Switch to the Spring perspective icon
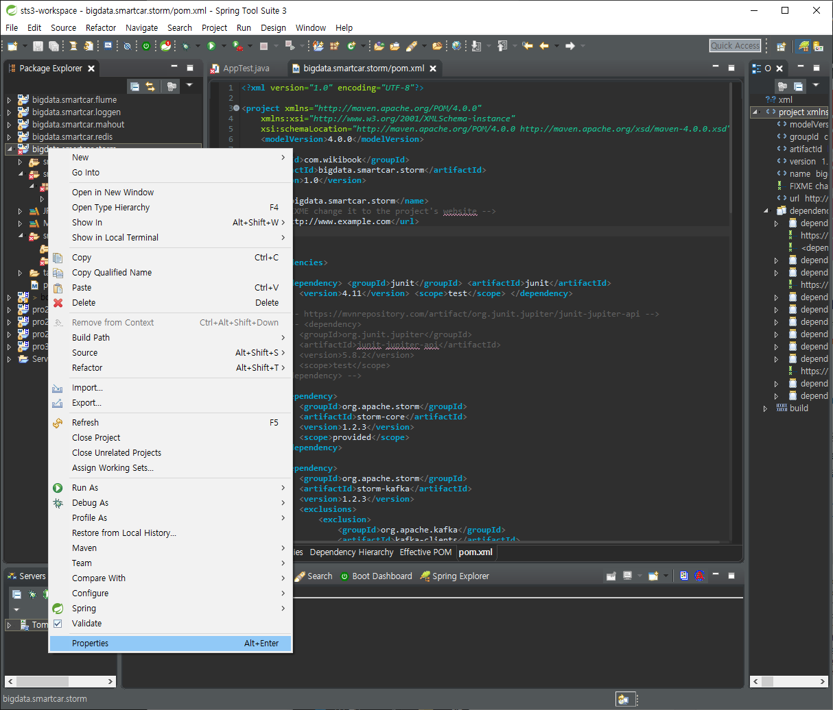 pyautogui.click(x=803, y=46)
